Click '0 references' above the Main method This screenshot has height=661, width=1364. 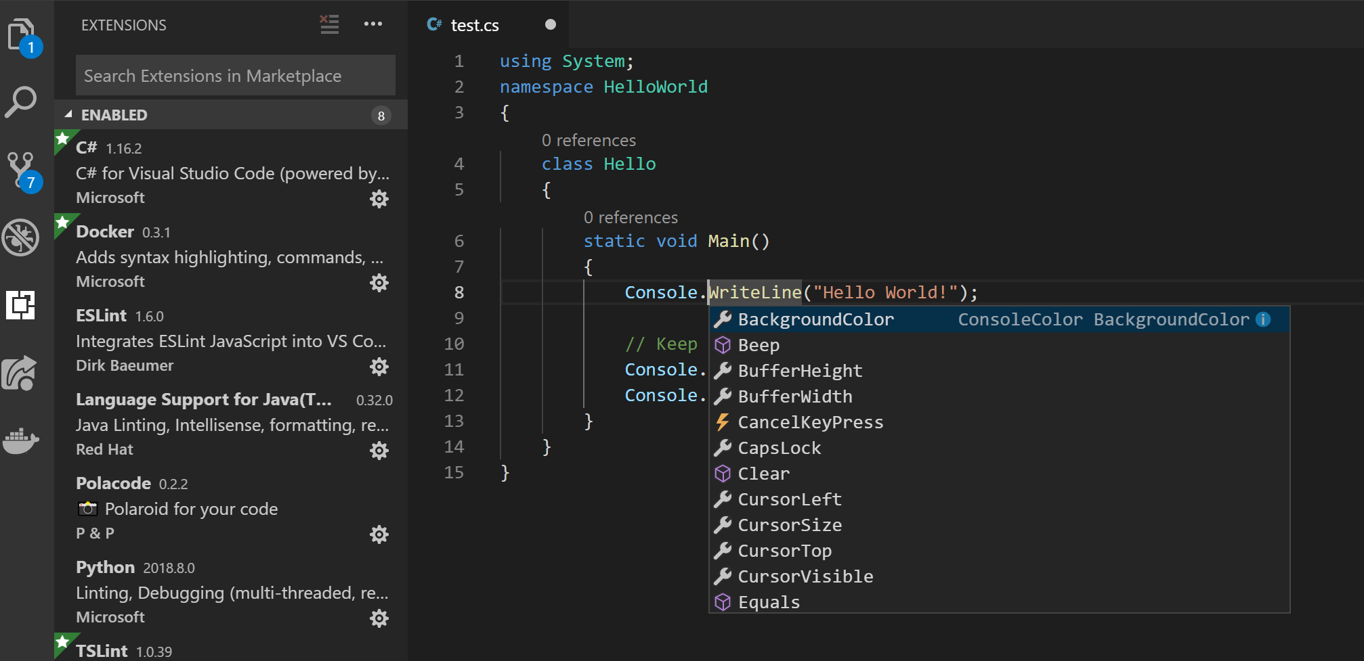click(x=631, y=217)
